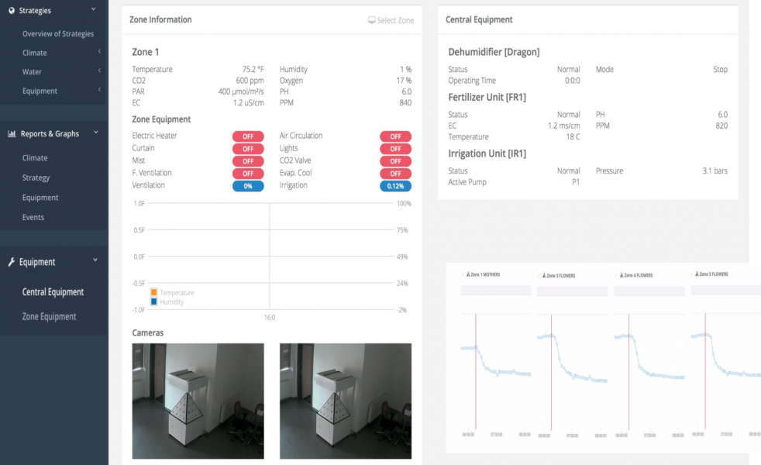Expand the Water submenu chevron
Screen dimensions: 761x465
99,71
